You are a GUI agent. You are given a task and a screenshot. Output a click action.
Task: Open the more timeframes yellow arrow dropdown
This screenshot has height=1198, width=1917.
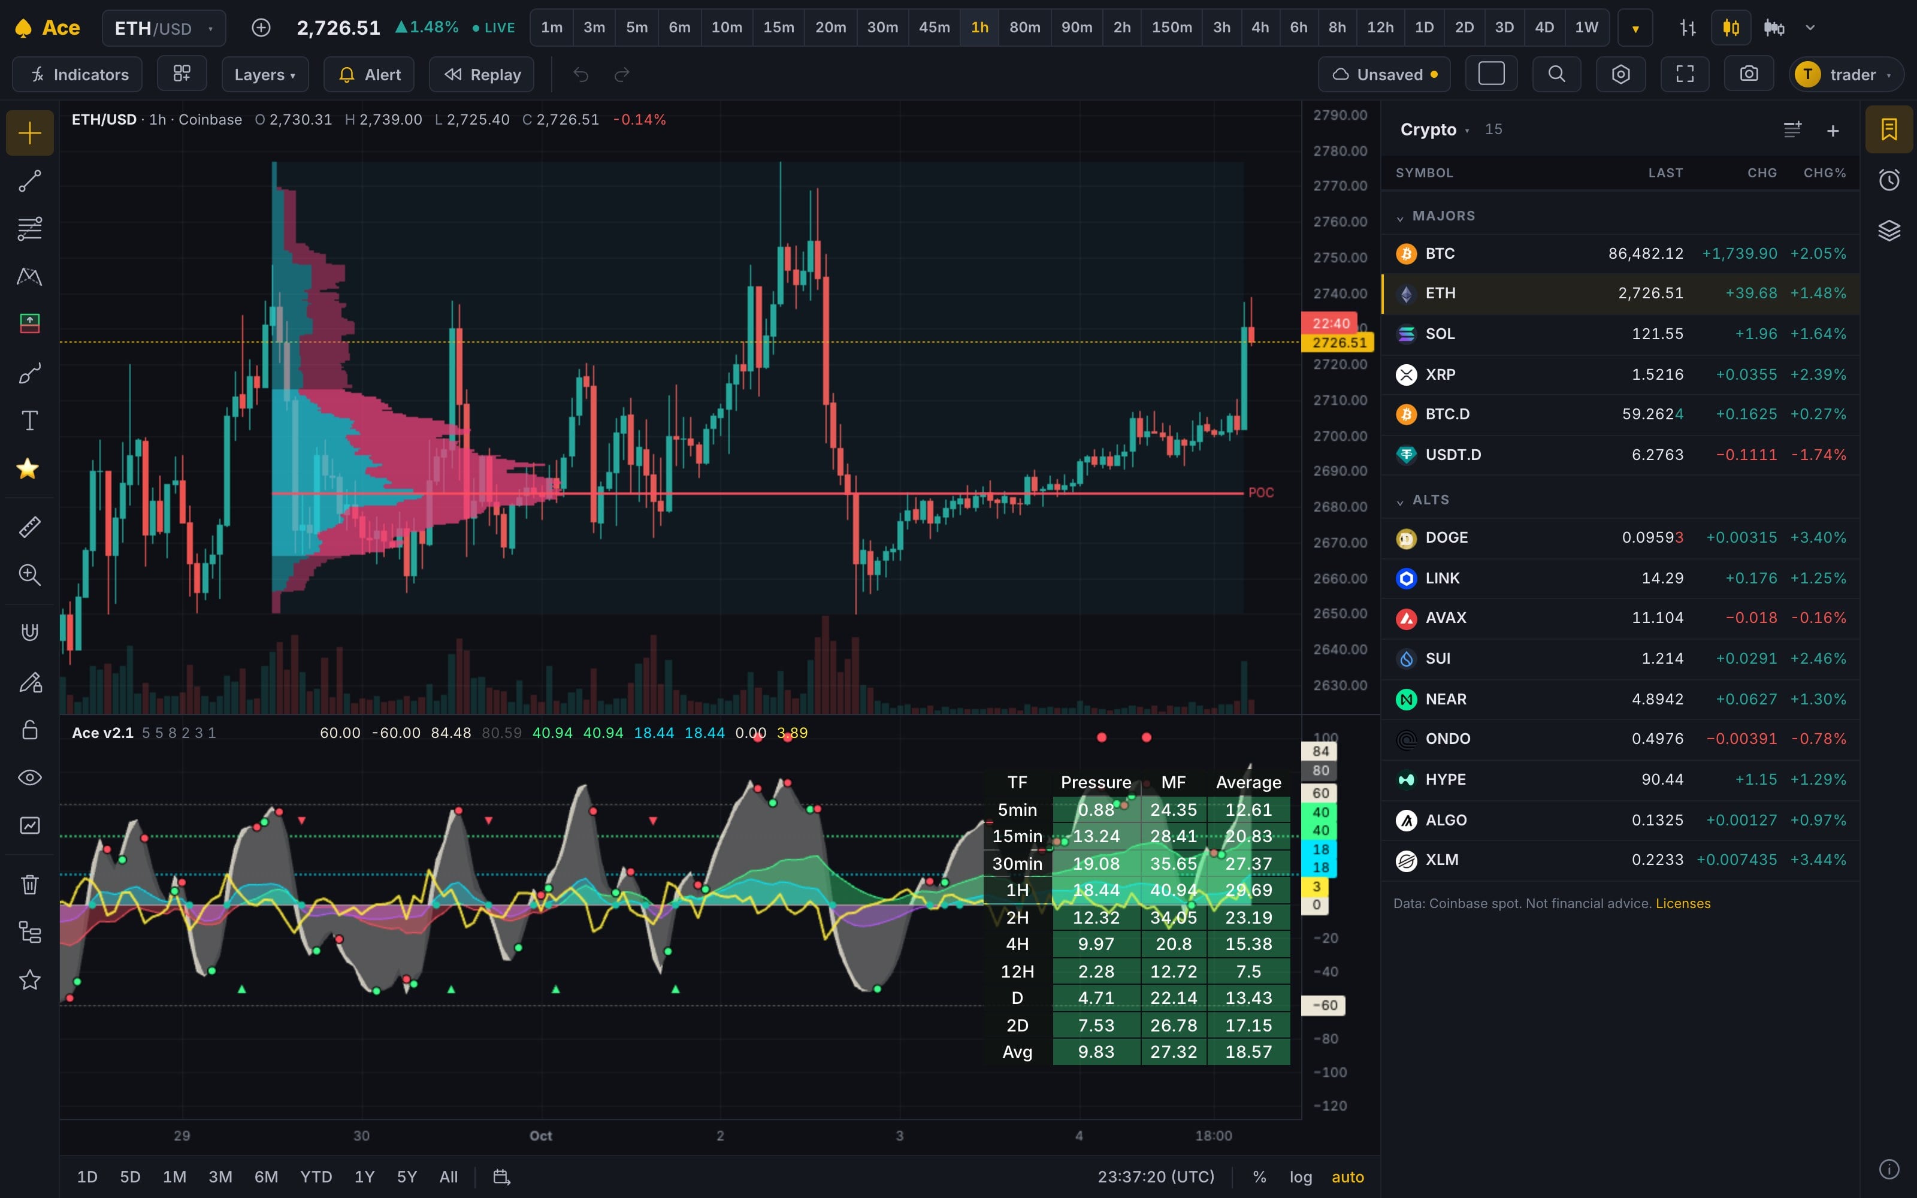click(x=1635, y=28)
